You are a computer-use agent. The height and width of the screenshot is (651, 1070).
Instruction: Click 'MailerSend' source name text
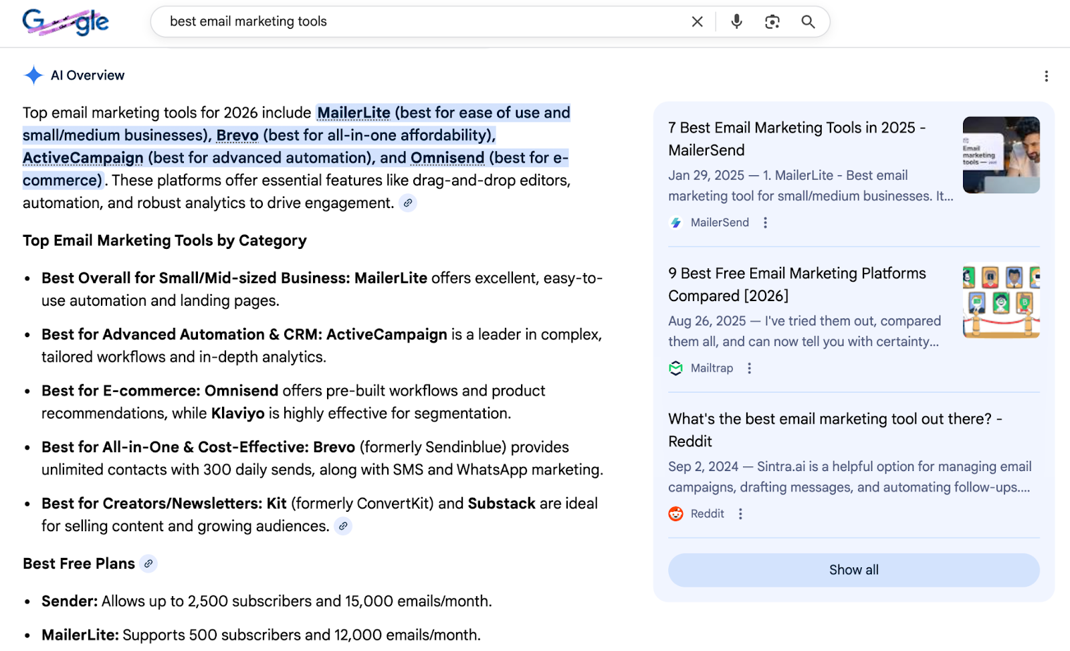coord(720,222)
